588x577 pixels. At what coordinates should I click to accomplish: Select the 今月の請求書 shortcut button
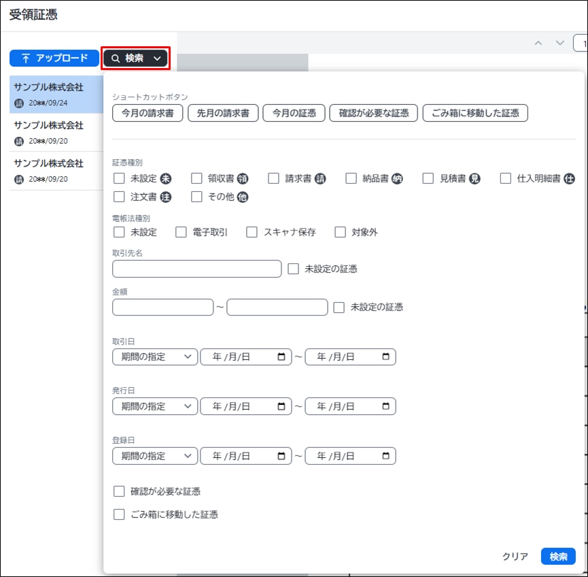tap(148, 113)
